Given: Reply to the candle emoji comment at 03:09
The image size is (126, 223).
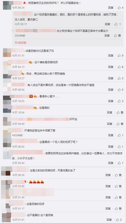Looking at the screenshot, I should pos(108,186).
